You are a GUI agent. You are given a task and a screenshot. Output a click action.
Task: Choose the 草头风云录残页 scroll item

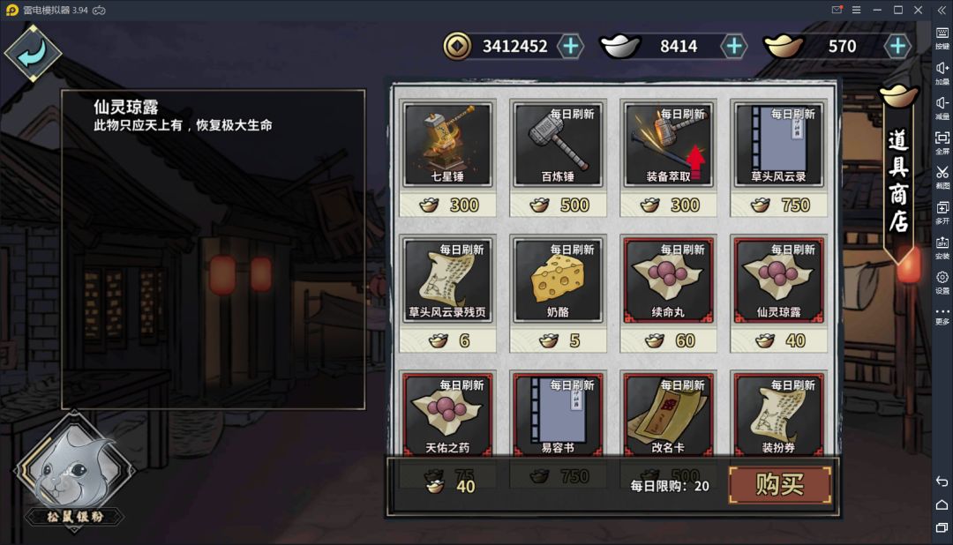click(x=447, y=280)
